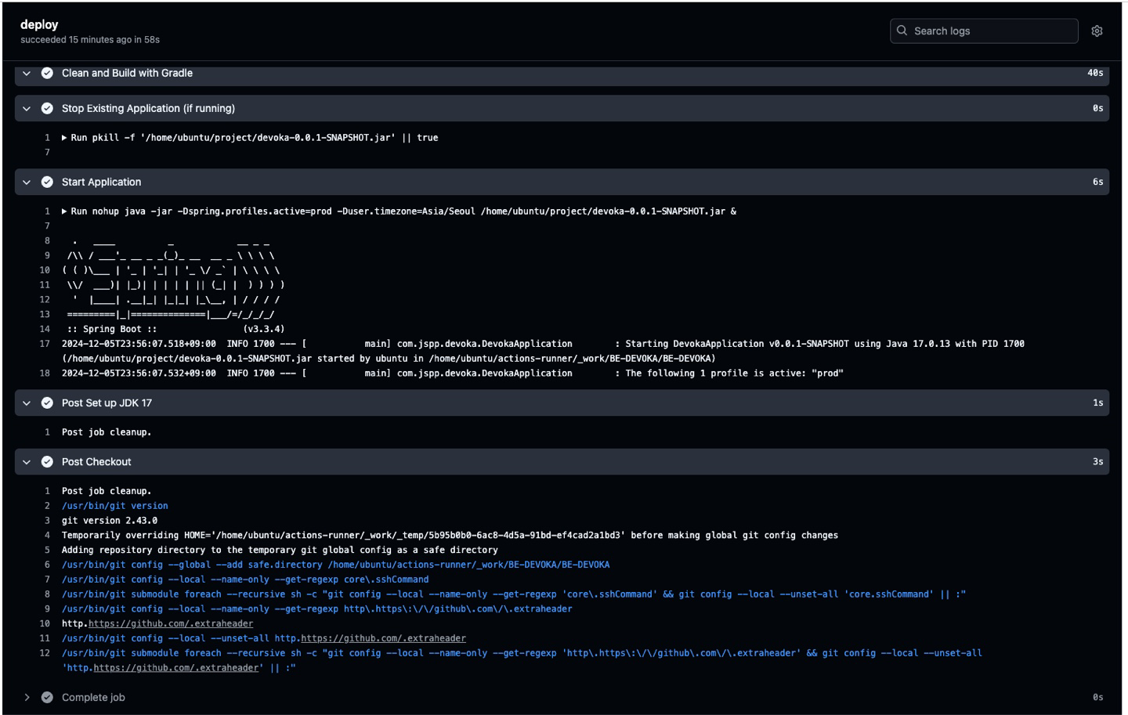Expand the Run nohup java command triangle

(x=65, y=211)
